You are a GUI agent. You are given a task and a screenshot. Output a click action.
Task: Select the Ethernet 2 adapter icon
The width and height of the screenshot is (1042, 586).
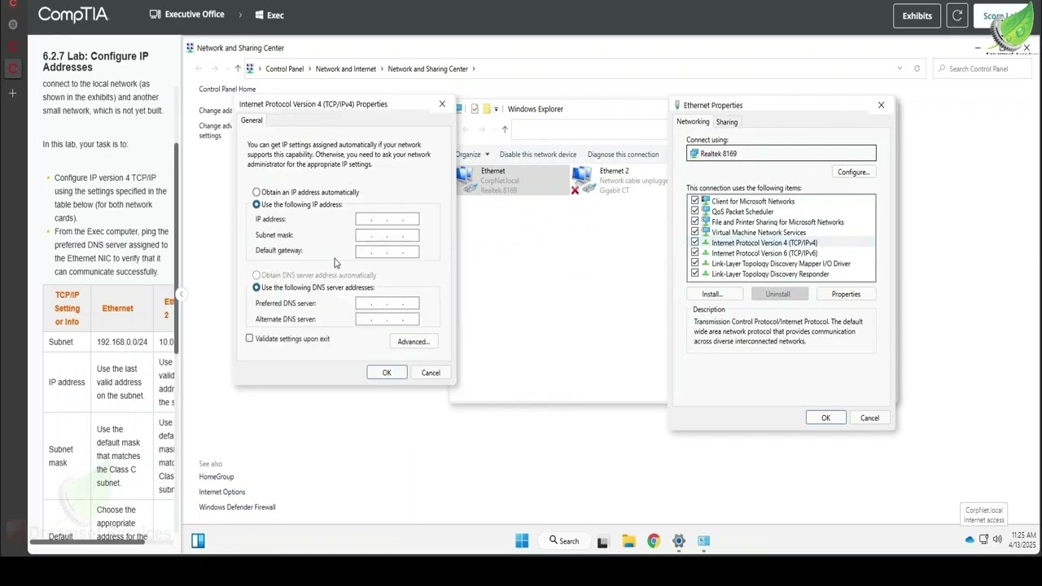click(583, 180)
